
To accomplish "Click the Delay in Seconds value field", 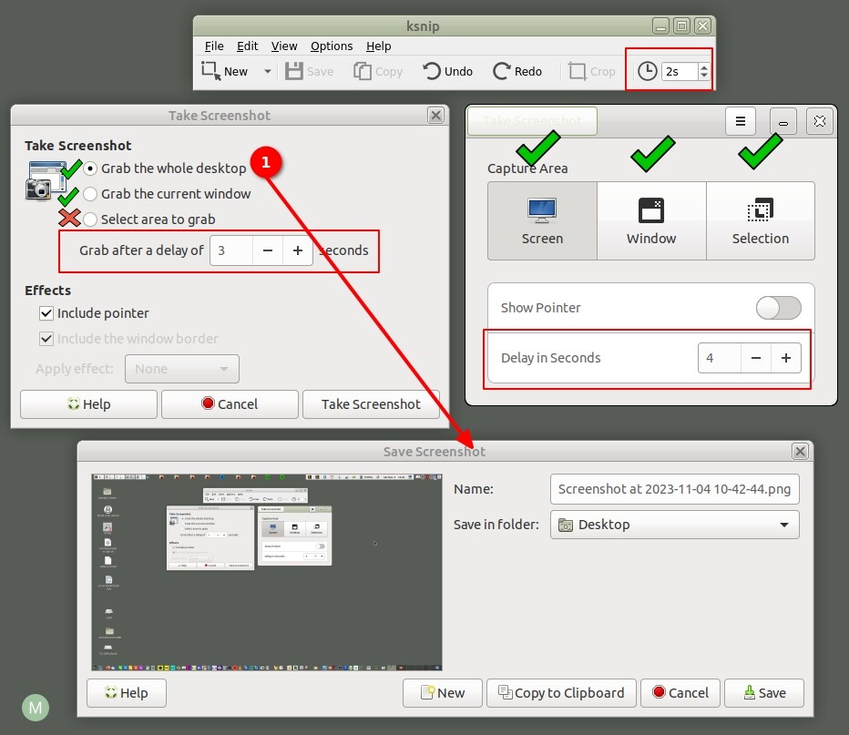I will pos(720,358).
